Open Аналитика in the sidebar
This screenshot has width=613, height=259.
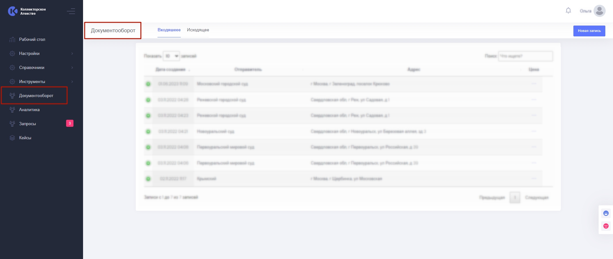pyautogui.click(x=29, y=110)
